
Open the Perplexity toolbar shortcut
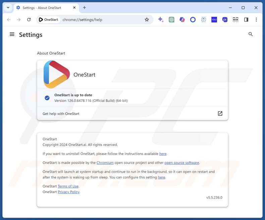(204, 20)
